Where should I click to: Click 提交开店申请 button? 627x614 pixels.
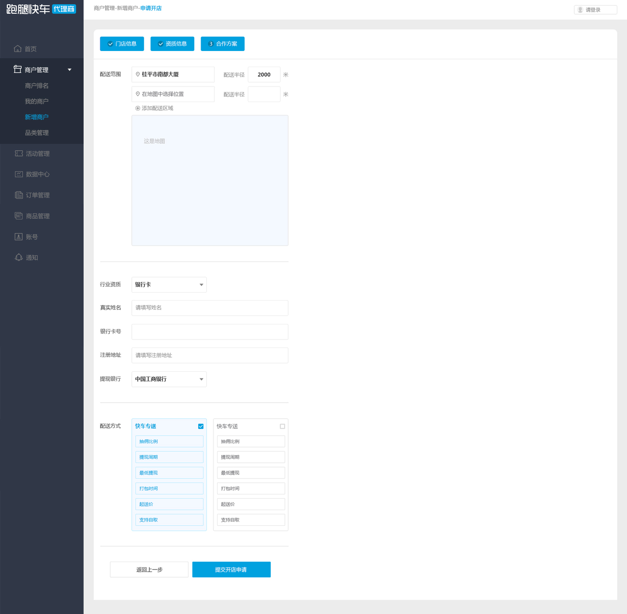(231, 569)
